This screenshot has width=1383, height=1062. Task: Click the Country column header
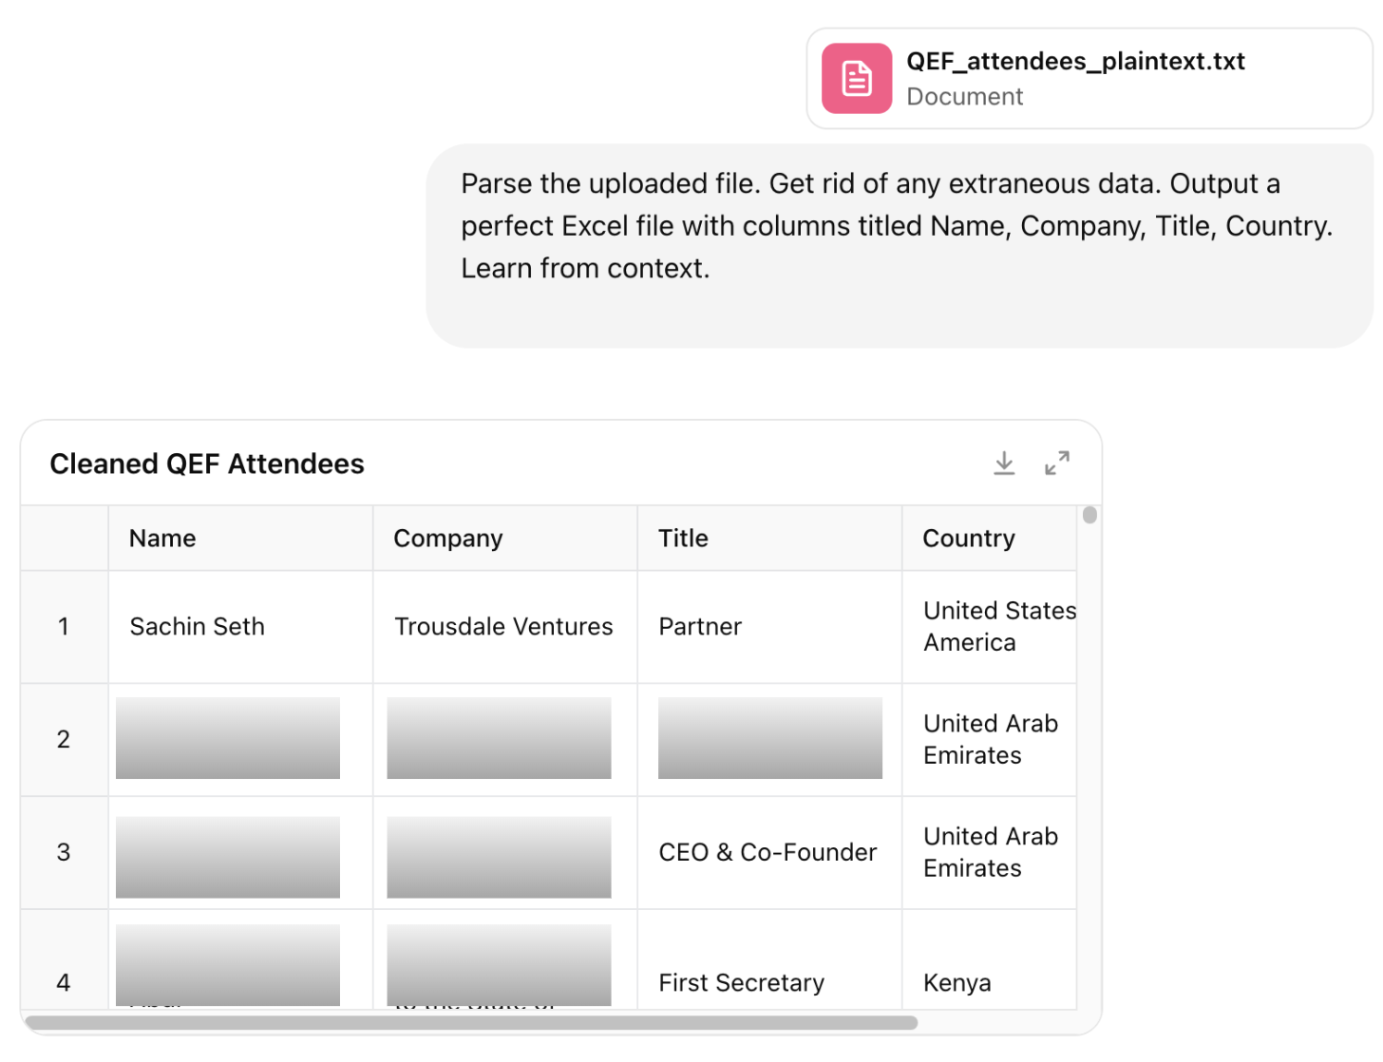(968, 539)
